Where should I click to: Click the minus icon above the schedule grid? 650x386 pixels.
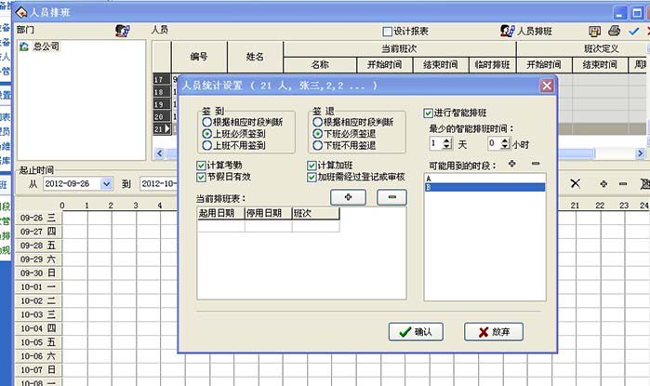tap(623, 183)
